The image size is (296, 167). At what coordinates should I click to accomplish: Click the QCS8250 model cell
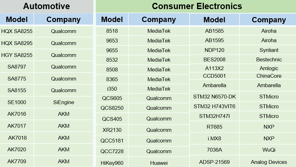[x=112, y=108]
